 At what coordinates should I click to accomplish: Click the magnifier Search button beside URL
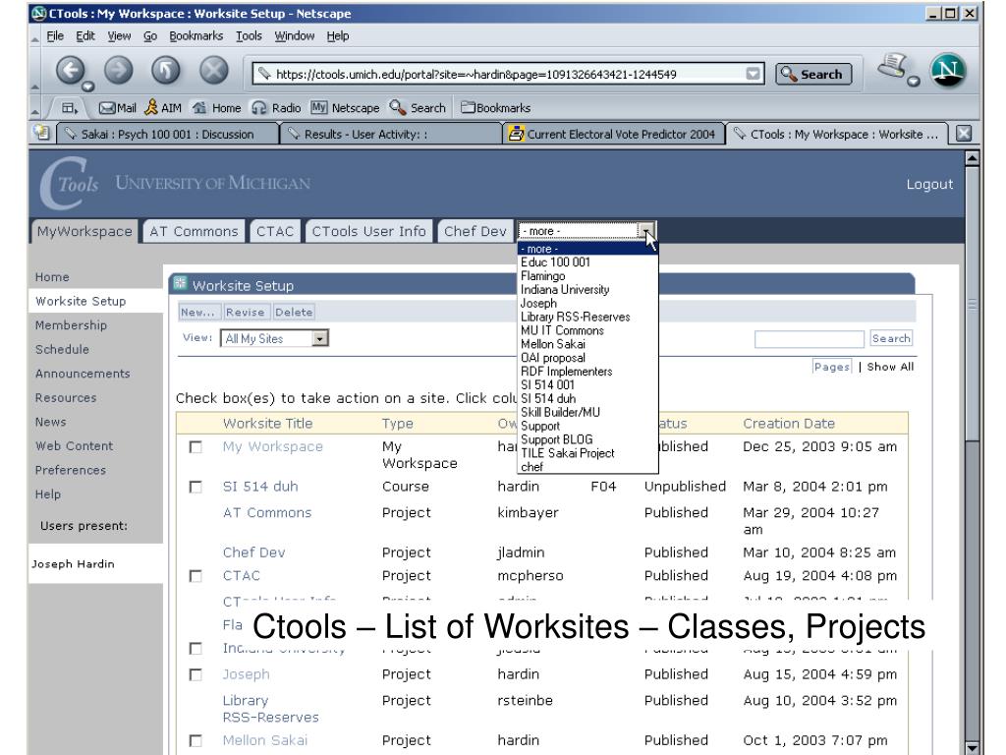pos(813,75)
